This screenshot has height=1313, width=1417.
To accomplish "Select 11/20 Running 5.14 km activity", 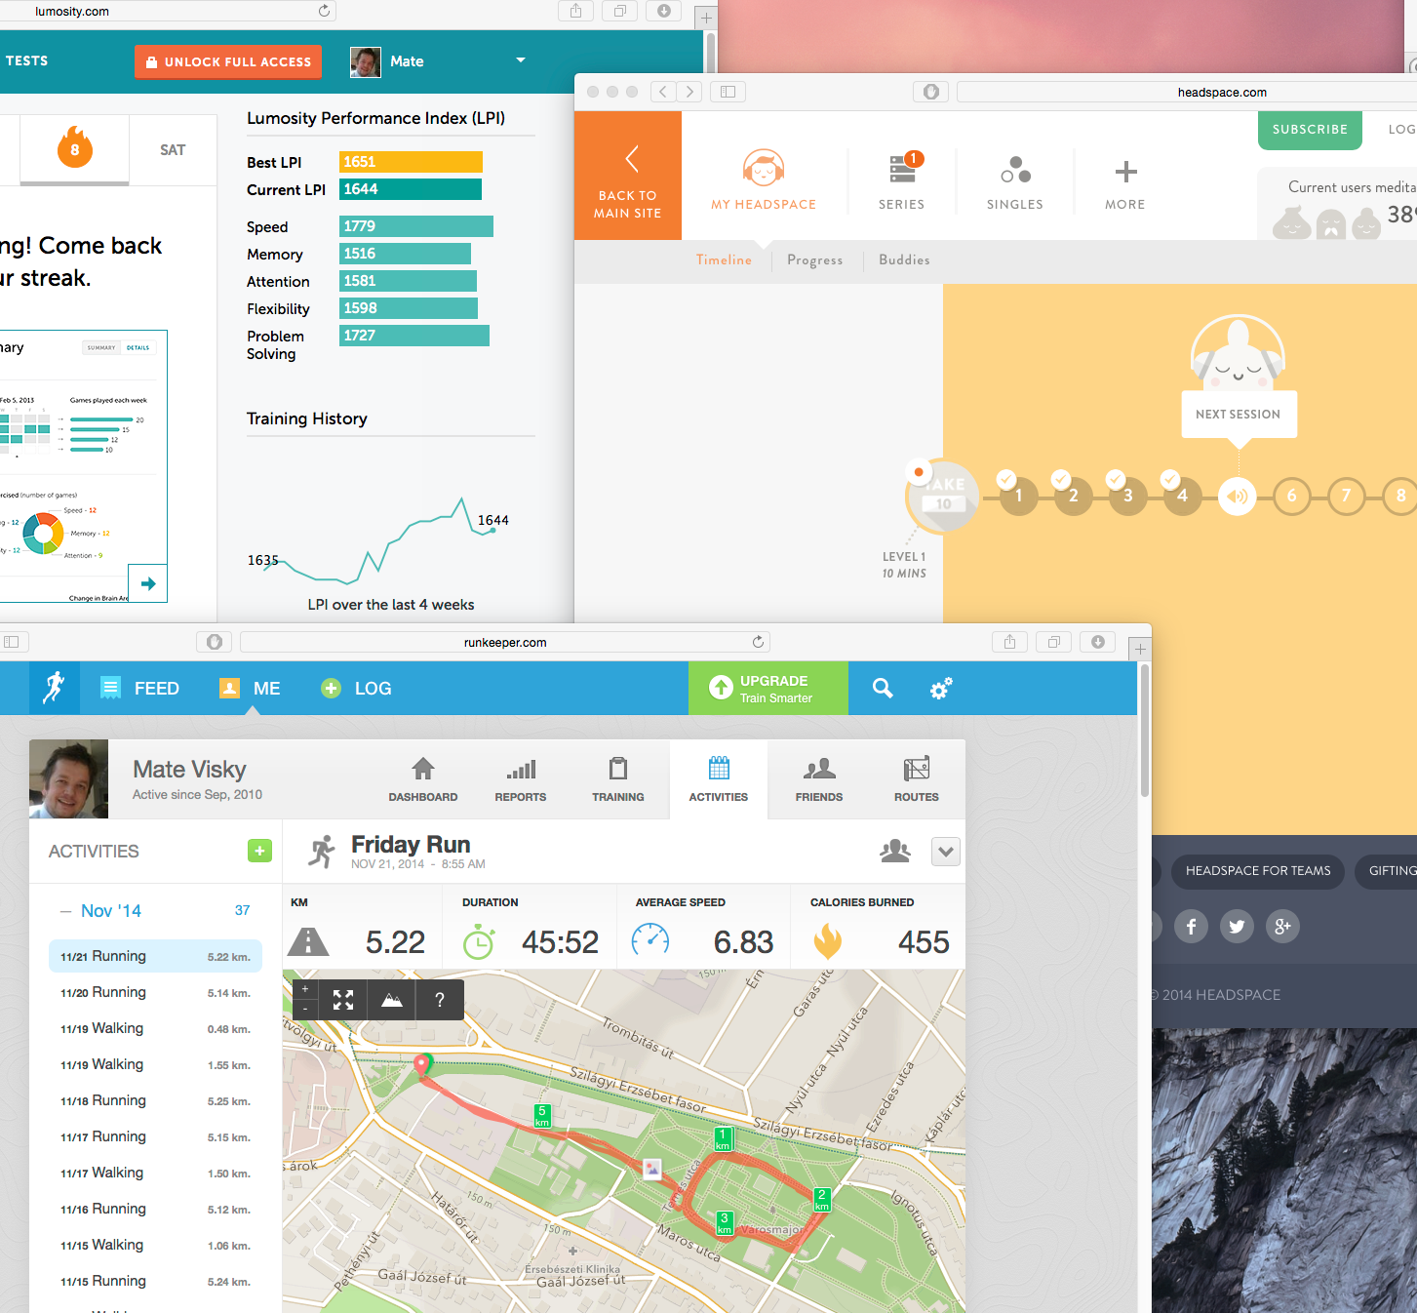I will pos(155,993).
